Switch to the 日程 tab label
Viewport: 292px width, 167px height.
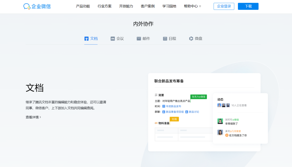172,39
